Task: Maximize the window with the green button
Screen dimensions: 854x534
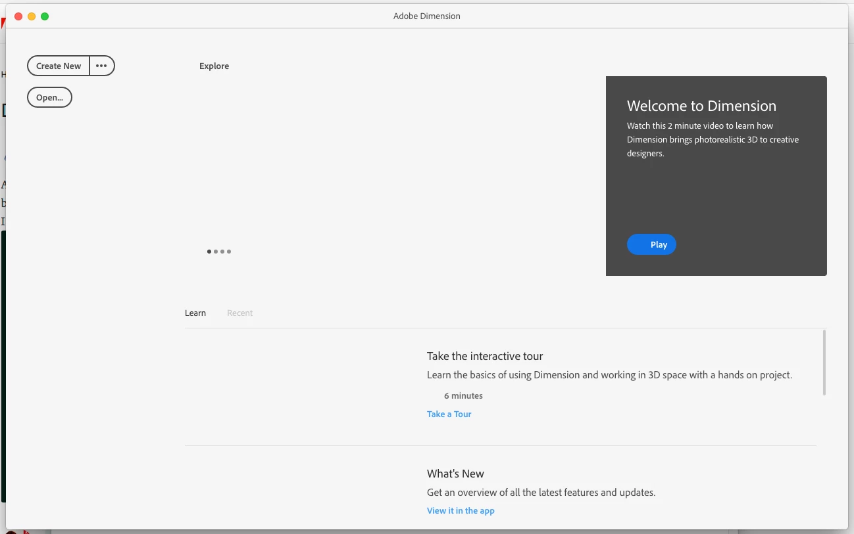Action: (x=45, y=16)
